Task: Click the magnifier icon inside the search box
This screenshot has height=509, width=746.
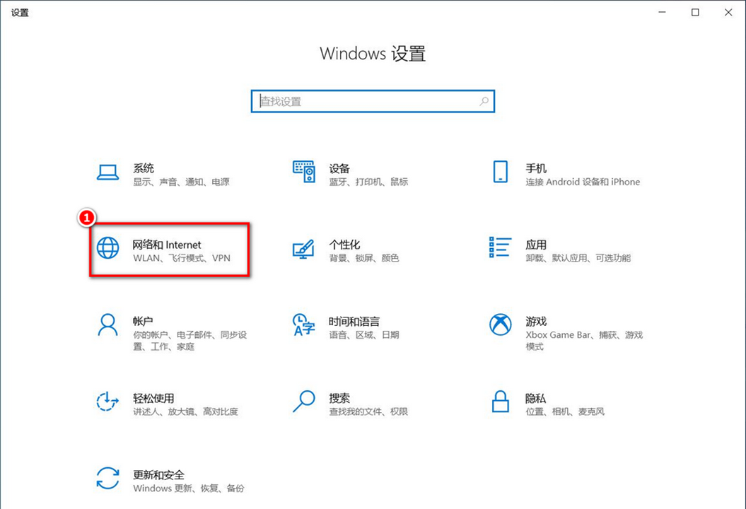Action: click(x=484, y=101)
